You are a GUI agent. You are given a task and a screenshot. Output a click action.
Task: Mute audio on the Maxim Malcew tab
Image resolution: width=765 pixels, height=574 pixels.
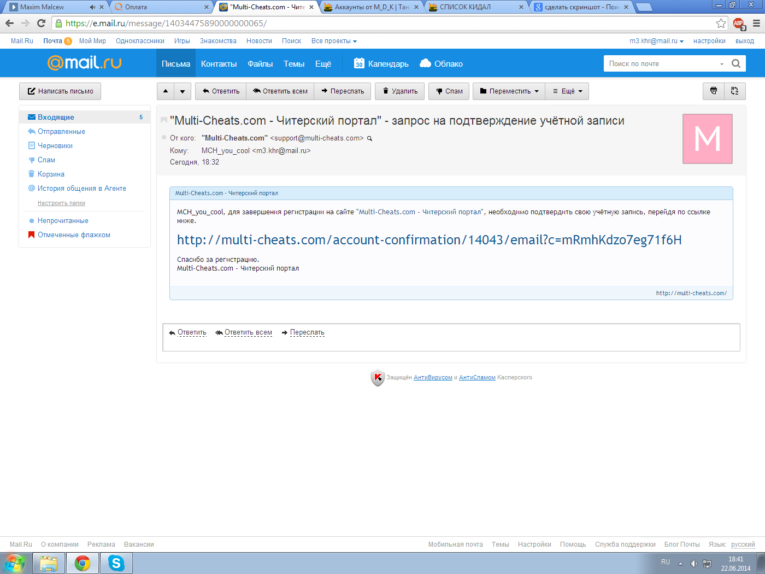coord(92,7)
